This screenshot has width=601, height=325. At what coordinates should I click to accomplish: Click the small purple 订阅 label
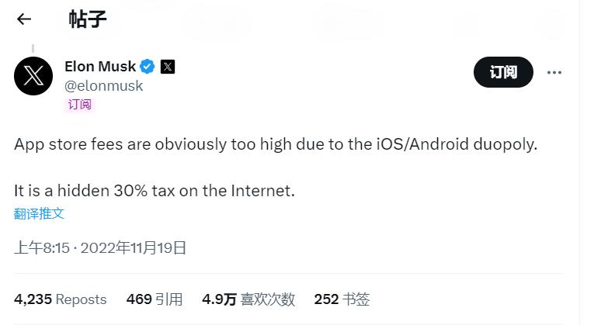pos(79,104)
